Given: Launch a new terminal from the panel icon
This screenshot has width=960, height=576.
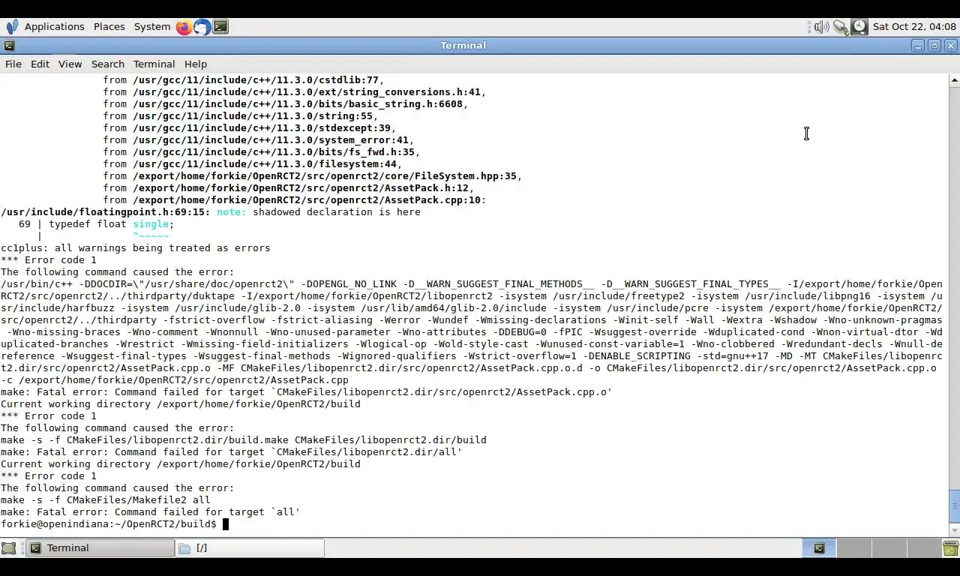Looking at the screenshot, I should [x=220, y=27].
